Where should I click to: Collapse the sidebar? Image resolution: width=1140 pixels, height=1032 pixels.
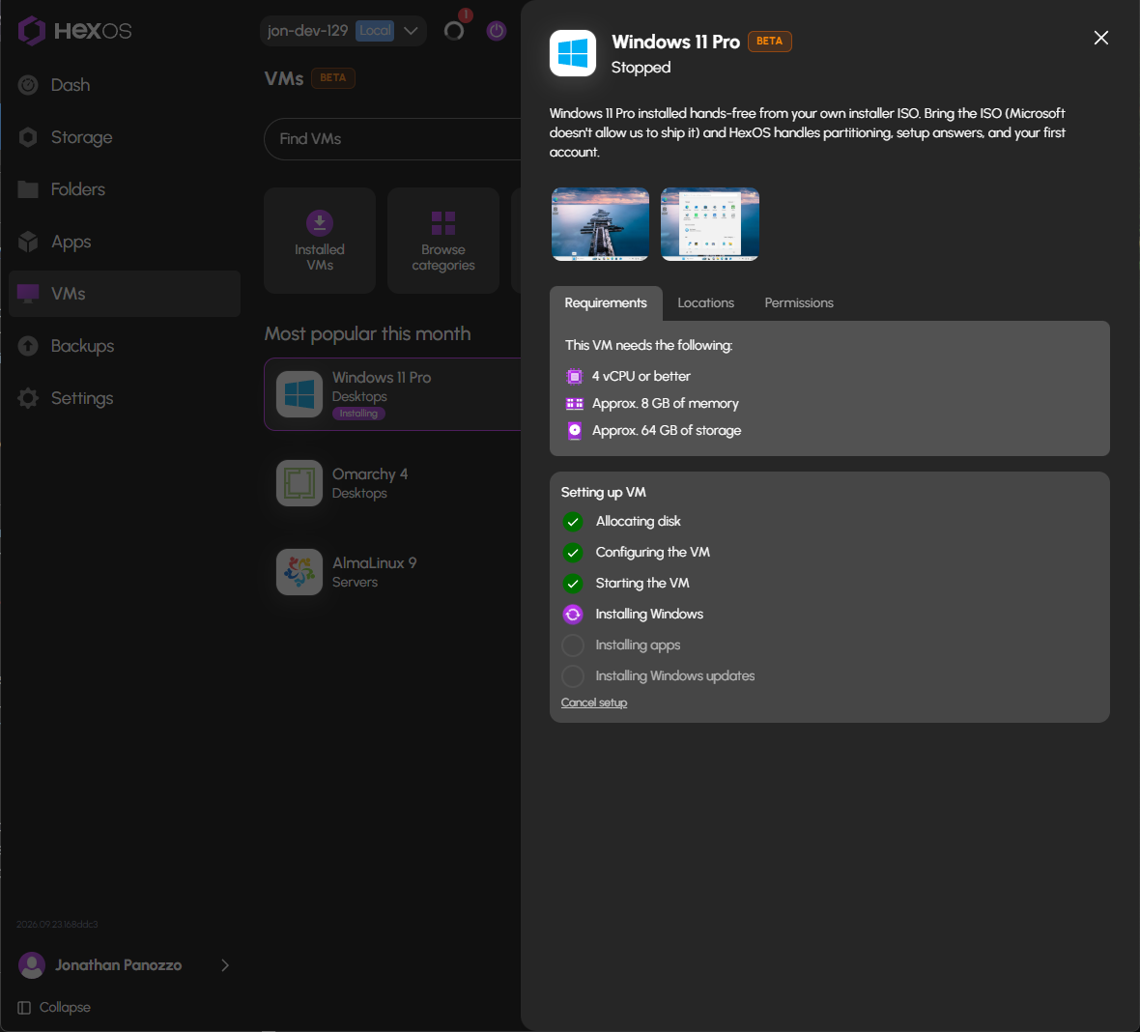pyautogui.click(x=54, y=1007)
